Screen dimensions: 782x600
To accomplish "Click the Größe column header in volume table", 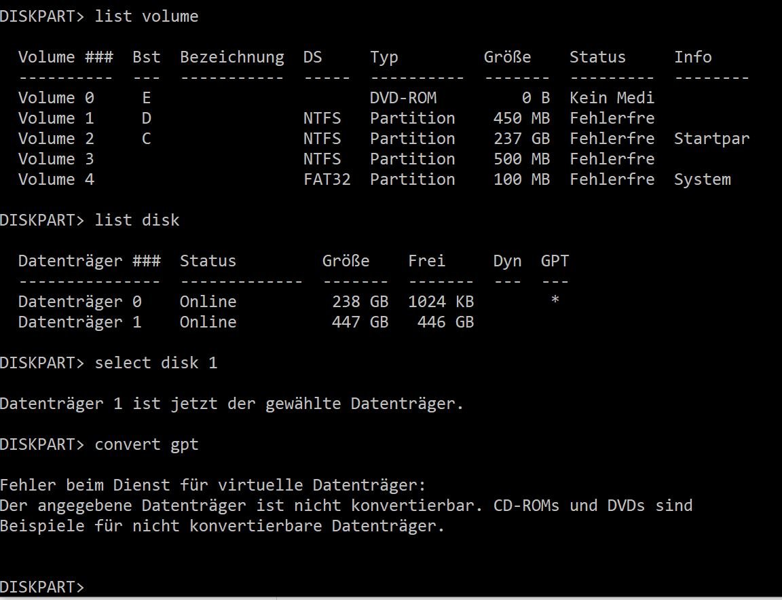I will coord(507,57).
